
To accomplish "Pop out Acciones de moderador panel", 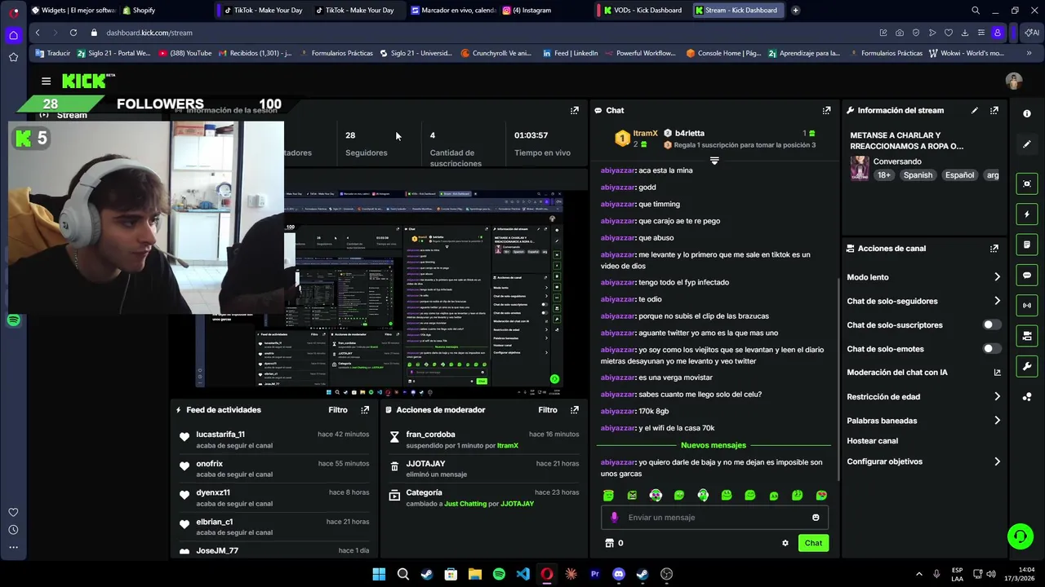I will [574, 410].
